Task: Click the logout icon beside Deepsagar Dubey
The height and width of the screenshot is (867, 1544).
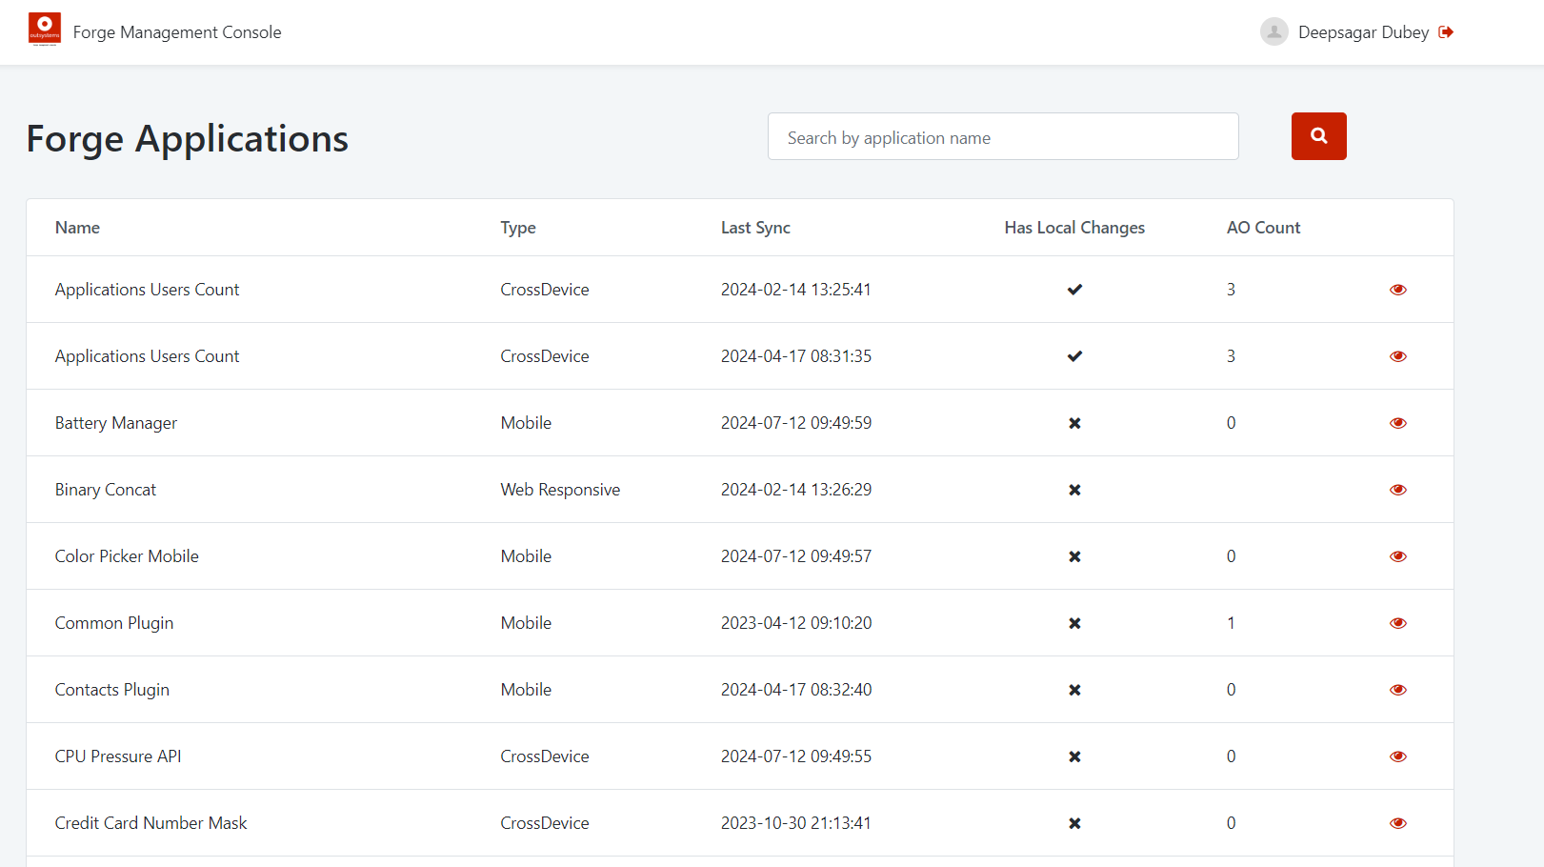Action: tap(1446, 31)
